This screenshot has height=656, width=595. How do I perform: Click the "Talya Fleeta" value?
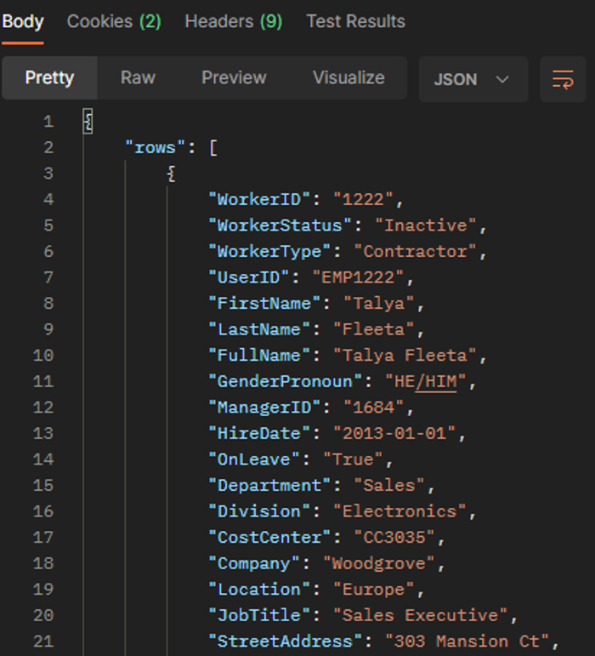(x=405, y=355)
